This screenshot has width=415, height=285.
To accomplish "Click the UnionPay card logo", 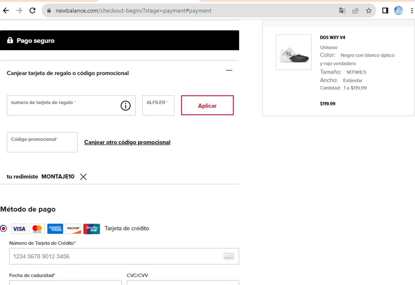I will [x=92, y=229].
